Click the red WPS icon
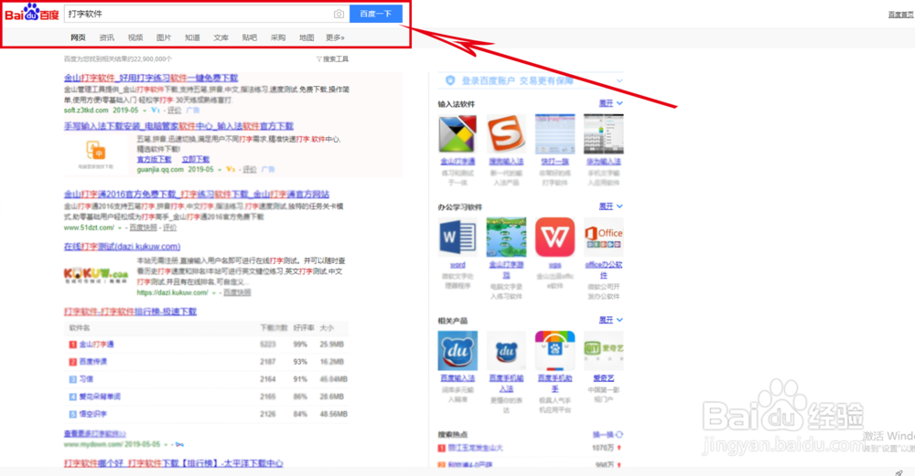 pyautogui.click(x=554, y=238)
